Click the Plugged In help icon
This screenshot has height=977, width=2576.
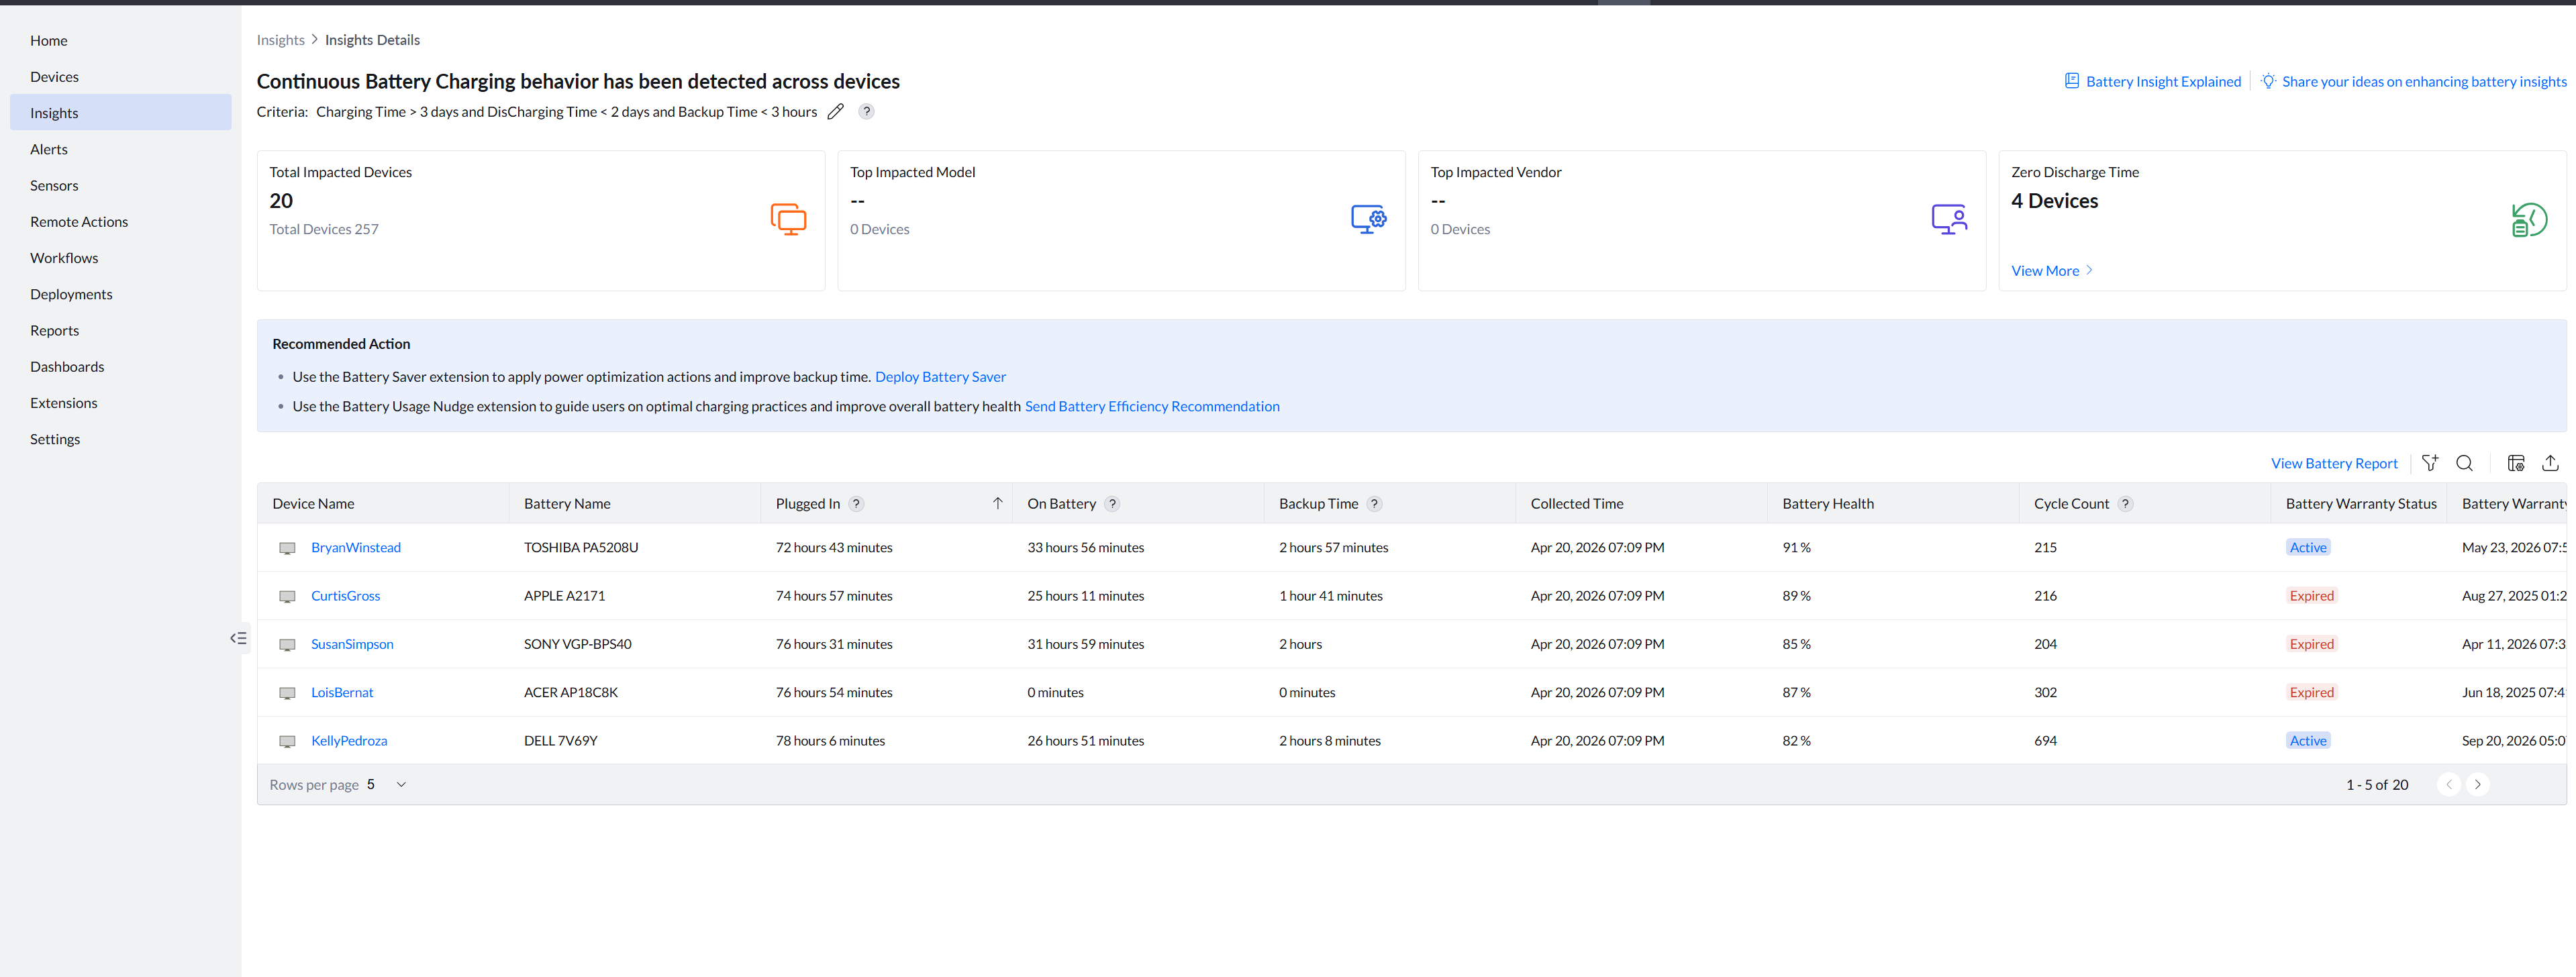856,504
